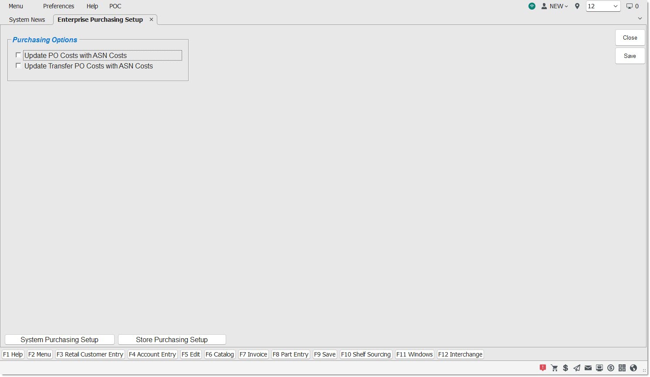Screen dimensions: 650x377
Task: Click the red alert notification icon
Action: click(543, 368)
